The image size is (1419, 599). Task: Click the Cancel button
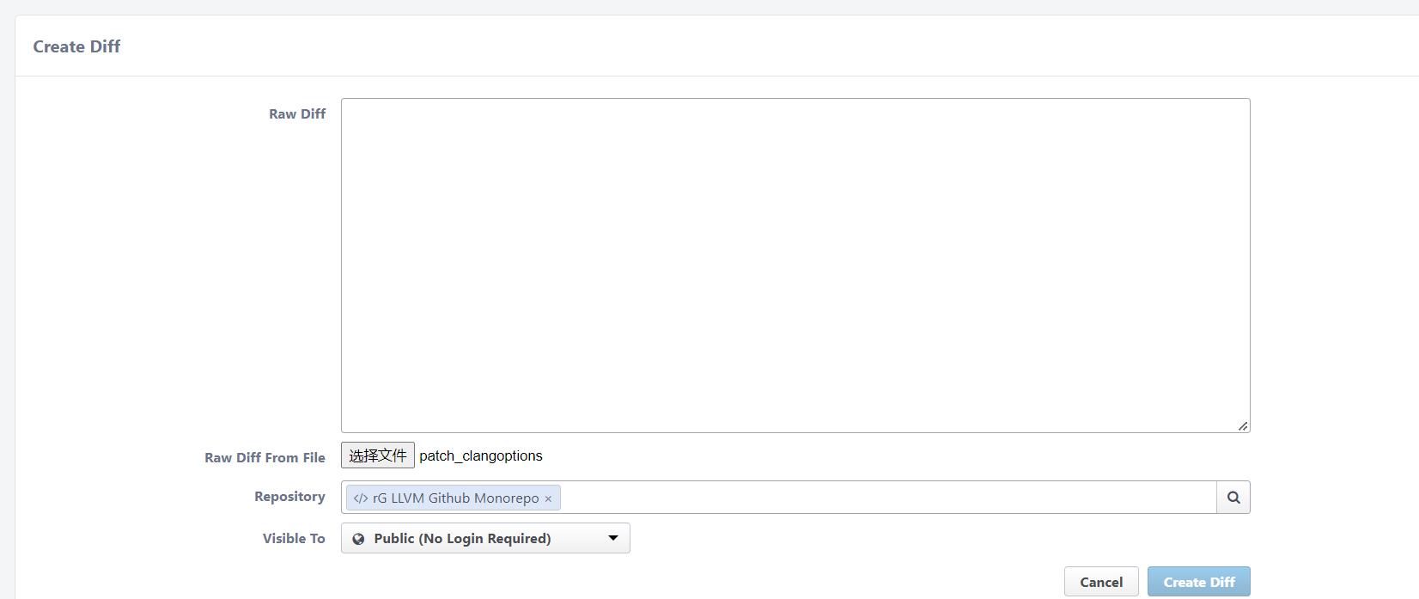coord(1100,582)
